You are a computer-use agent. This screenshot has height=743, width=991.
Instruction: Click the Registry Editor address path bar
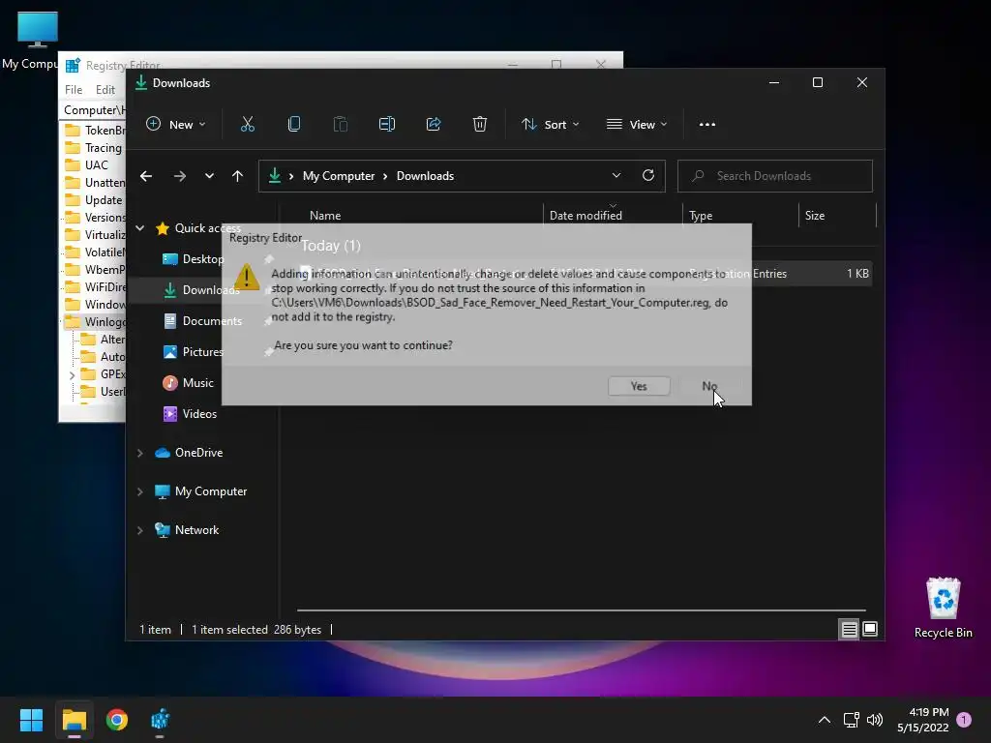tap(94, 110)
